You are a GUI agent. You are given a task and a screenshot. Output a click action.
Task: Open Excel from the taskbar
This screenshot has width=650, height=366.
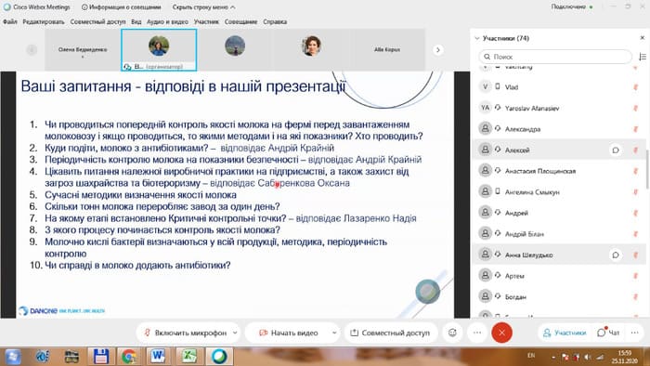189,357
